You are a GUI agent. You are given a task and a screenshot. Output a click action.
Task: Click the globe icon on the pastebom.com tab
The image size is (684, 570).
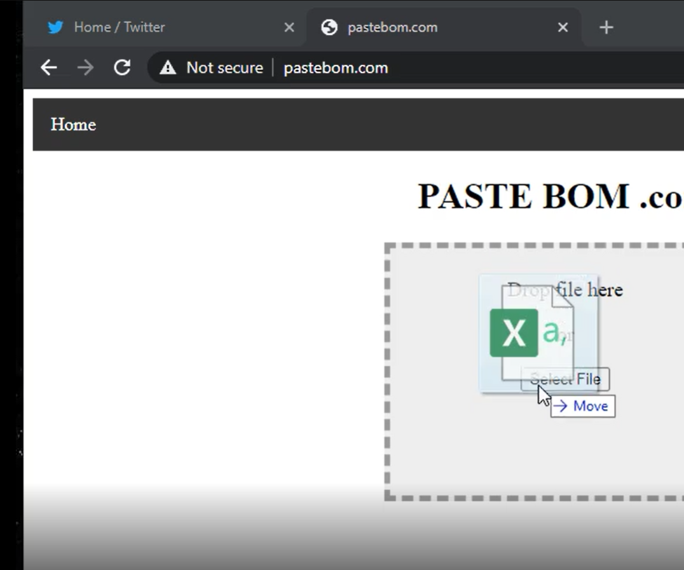coord(329,27)
